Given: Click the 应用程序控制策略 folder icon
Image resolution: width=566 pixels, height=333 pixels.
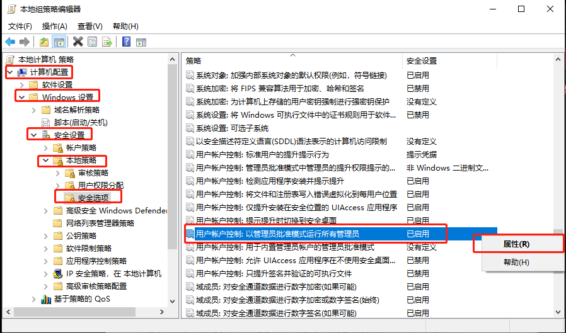Looking at the screenshot, I should 58,261.
